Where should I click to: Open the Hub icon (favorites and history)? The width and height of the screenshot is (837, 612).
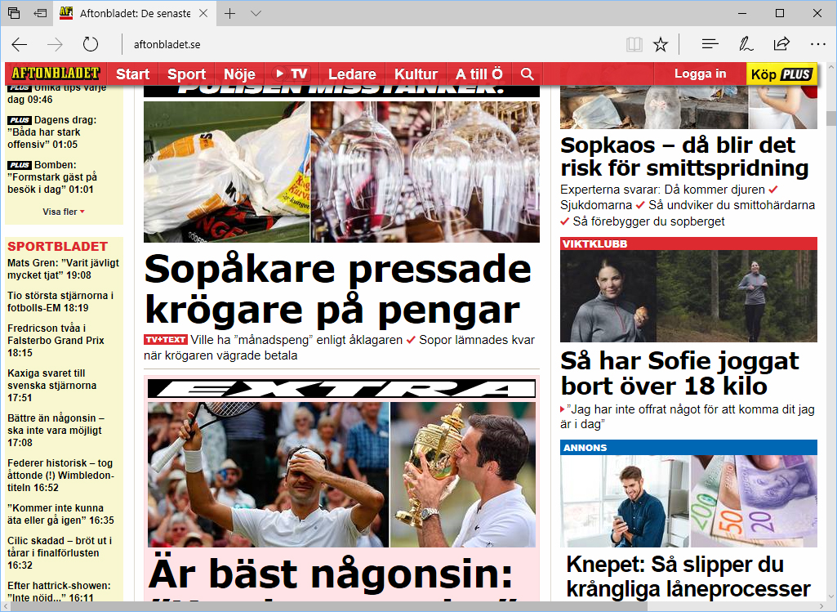[710, 44]
